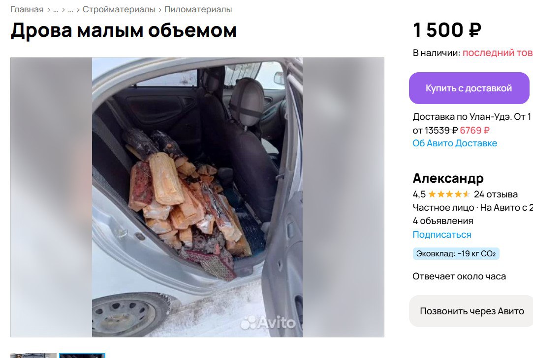Click the right blurred gallery side
Screen dimensions: 533x358
point(344,197)
